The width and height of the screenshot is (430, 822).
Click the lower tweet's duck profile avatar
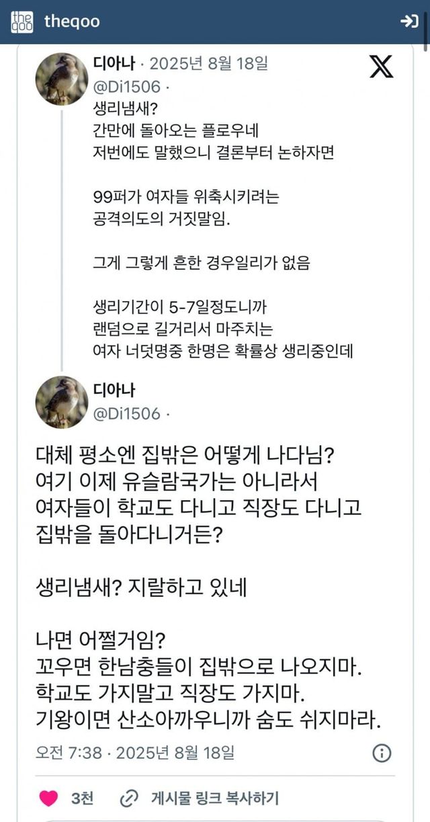(61, 402)
